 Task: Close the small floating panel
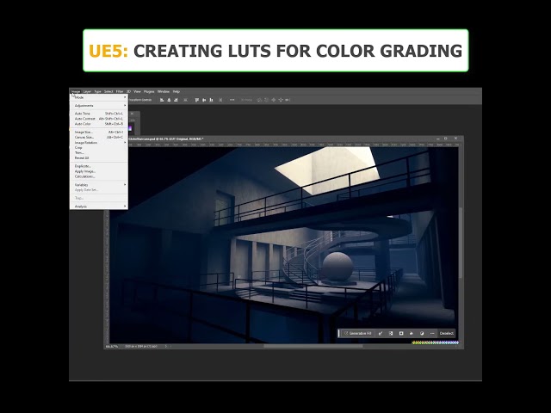tap(132, 114)
